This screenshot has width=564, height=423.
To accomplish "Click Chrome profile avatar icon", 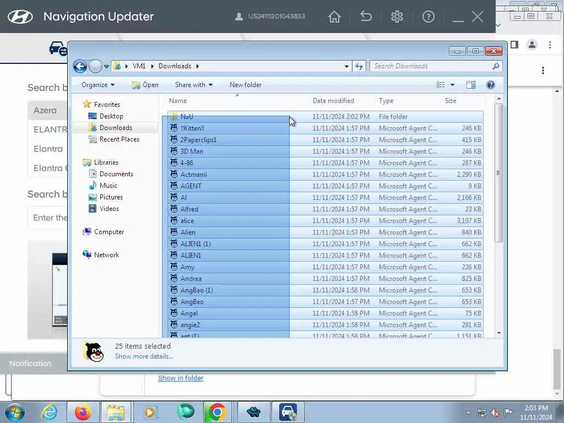I will [532, 45].
